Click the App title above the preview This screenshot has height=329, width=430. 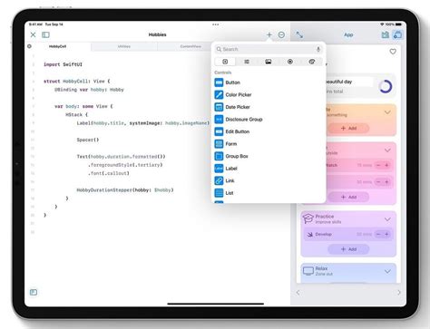348,35
